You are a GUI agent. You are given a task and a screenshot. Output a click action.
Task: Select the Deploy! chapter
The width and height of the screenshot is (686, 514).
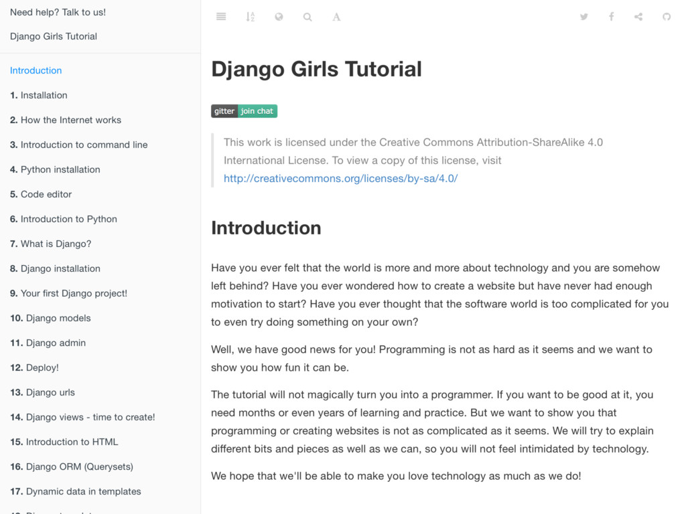tap(35, 367)
